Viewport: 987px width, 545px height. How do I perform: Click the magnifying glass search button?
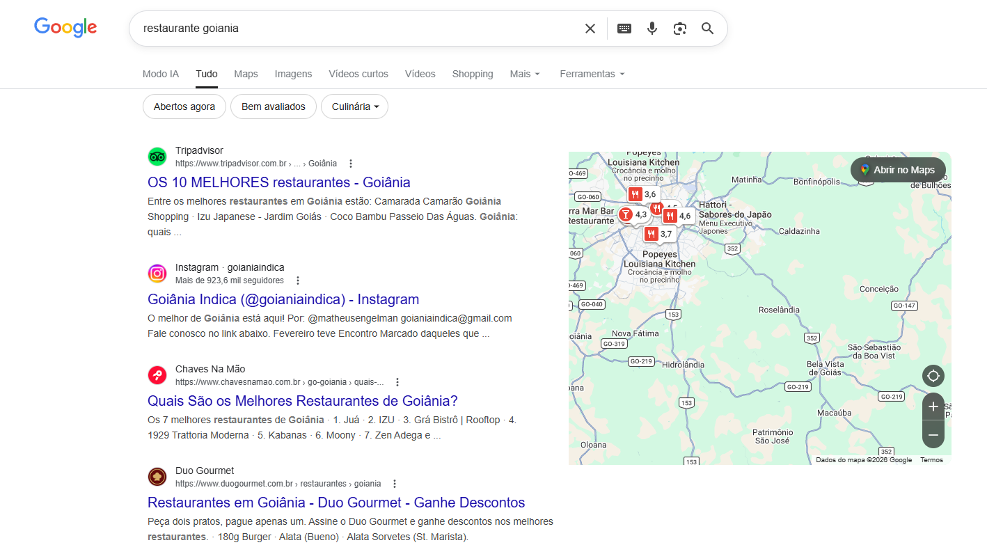[708, 29]
